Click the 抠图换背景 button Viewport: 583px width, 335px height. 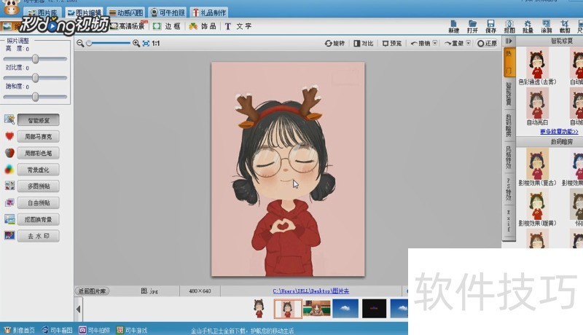point(39,219)
